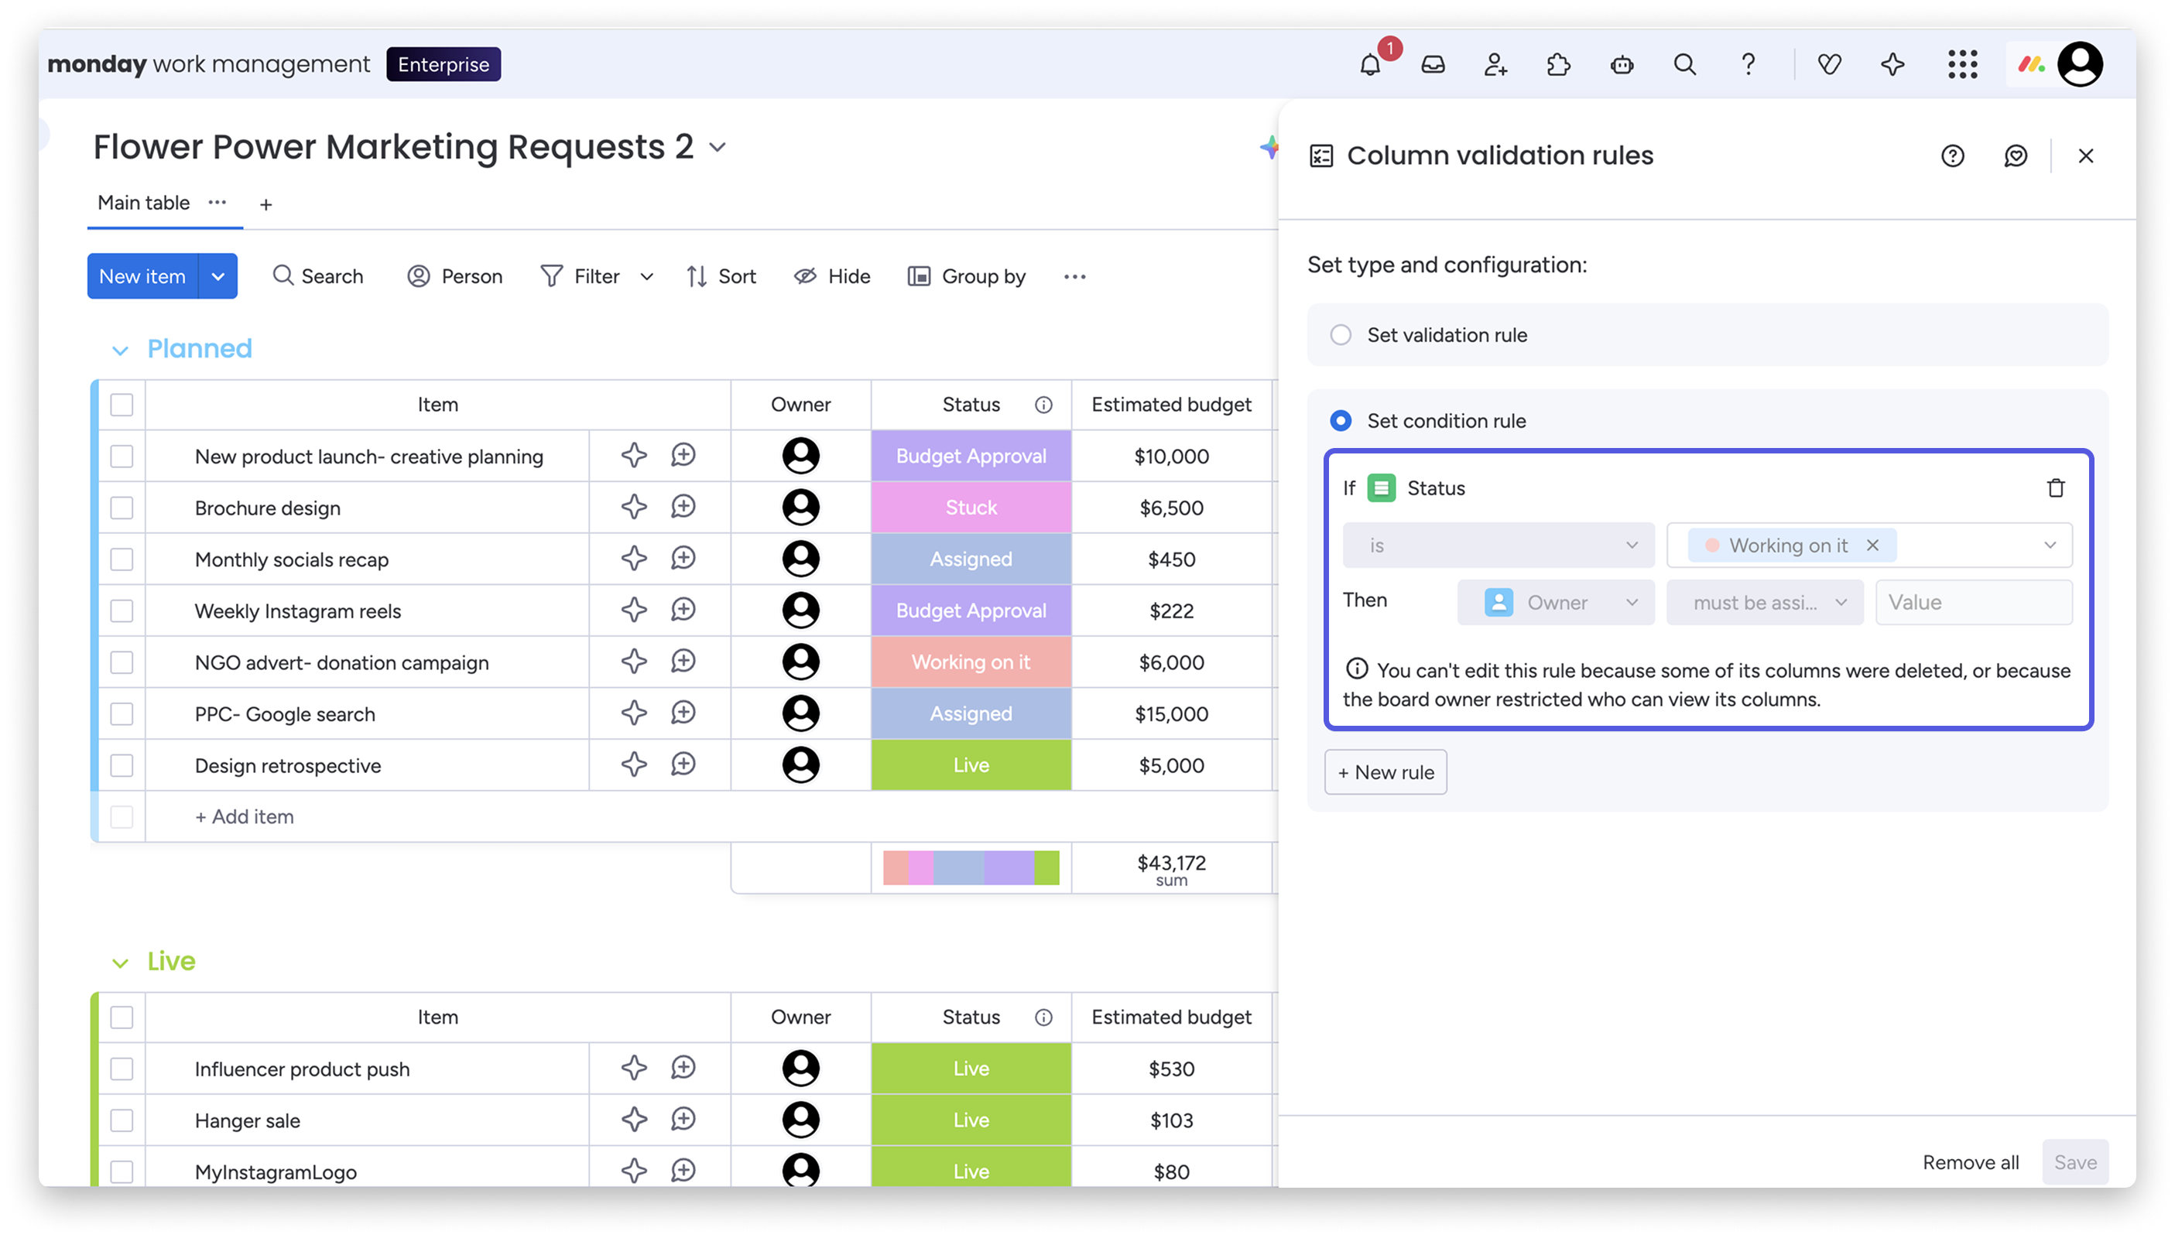Click the info icon beside Status column header
Image resolution: width=2175 pixels, height=1238 pixels.
1043,405
